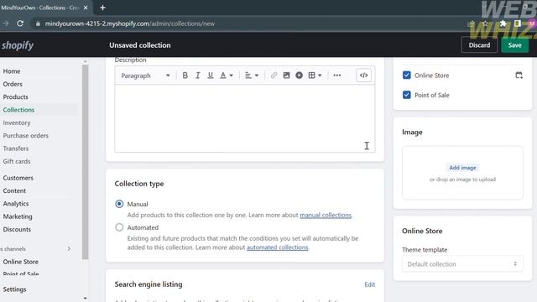Screen dimensions: 537x302
Task: Save the unsaved collection
Action: [x=514, y=45]
